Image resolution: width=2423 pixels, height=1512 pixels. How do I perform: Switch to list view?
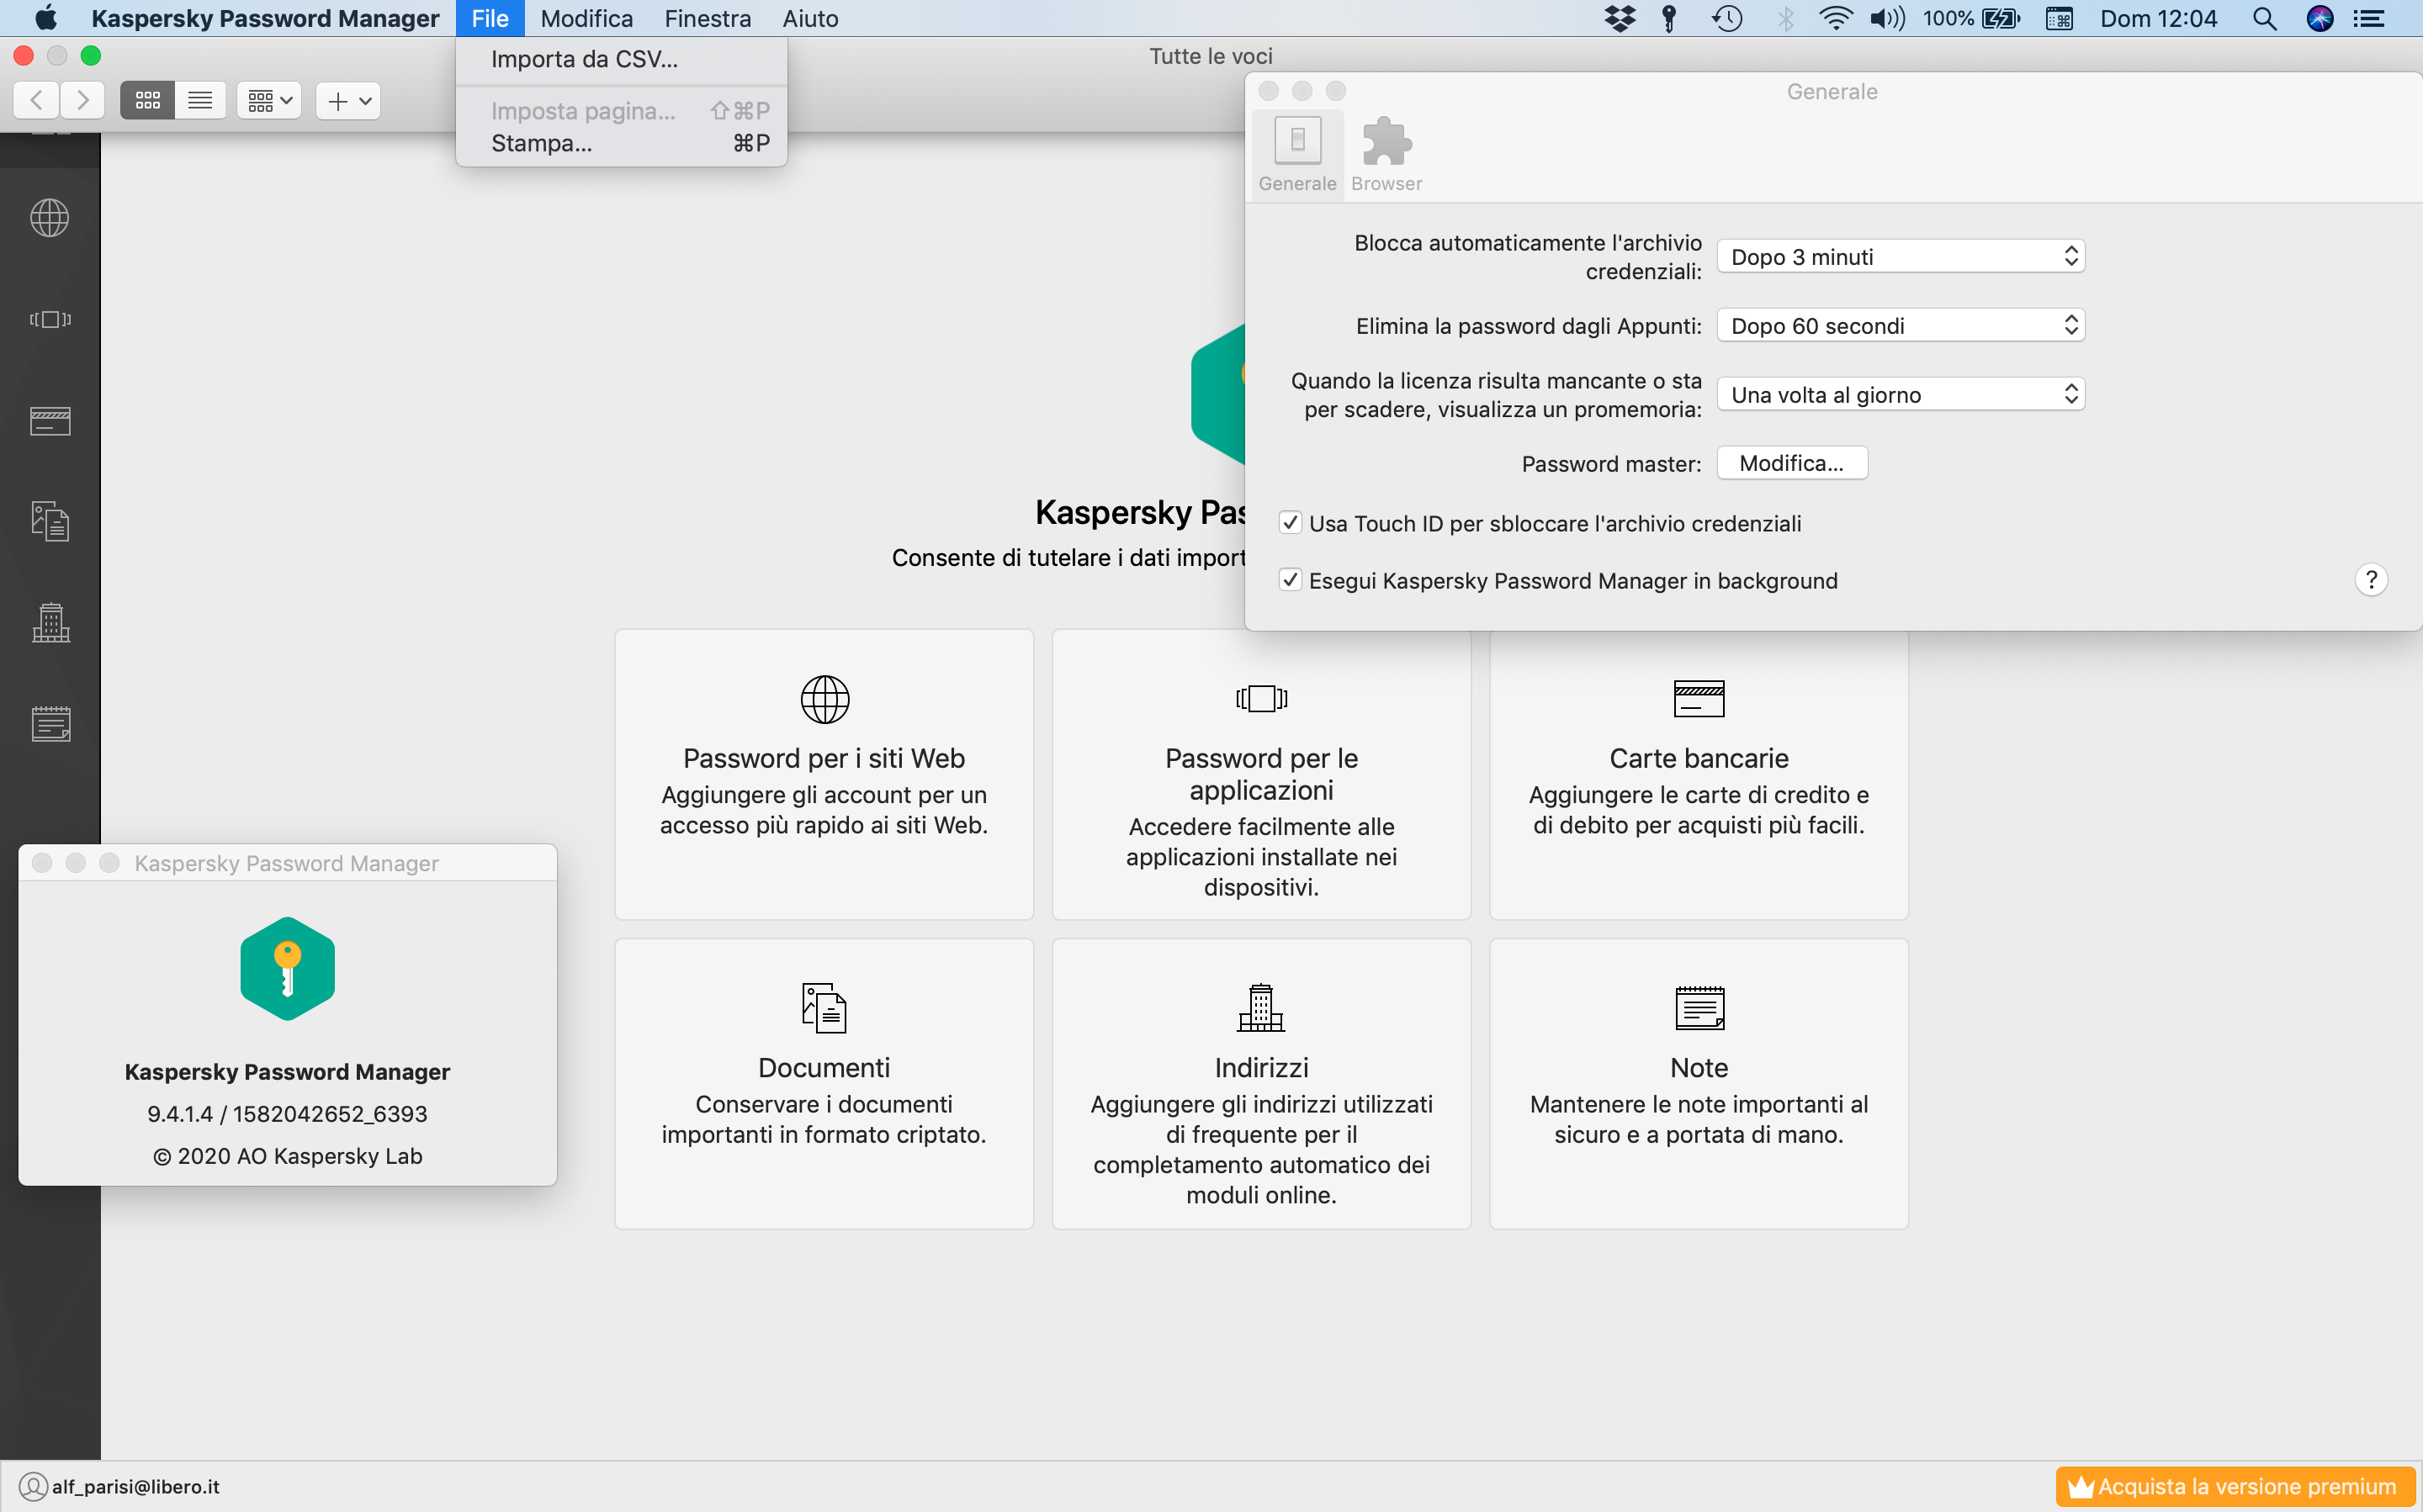tap(200, 100)
